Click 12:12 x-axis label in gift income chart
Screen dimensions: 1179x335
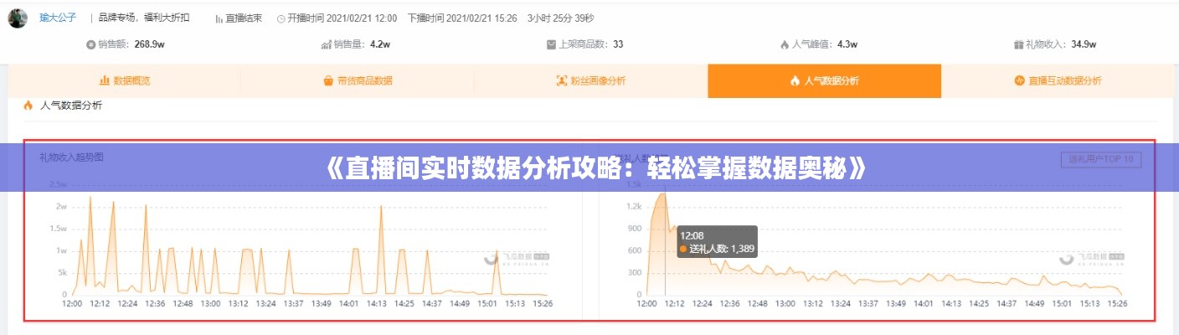(x=98, y=304)
